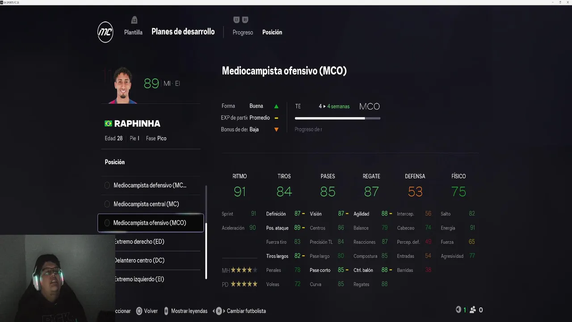Screen dimensions: 572x322
Task: Select Mediocampista central (MC) radio option
Action: 107,204
